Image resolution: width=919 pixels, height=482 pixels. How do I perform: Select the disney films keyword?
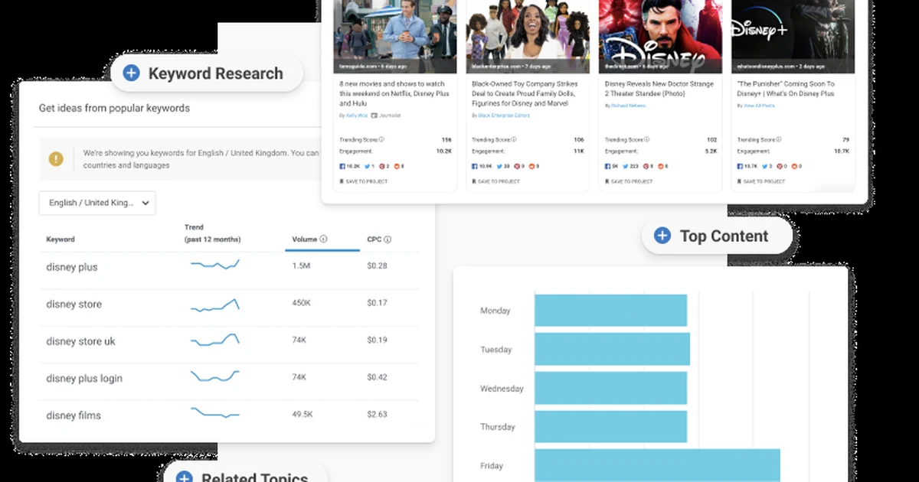[x=74, y=415]
